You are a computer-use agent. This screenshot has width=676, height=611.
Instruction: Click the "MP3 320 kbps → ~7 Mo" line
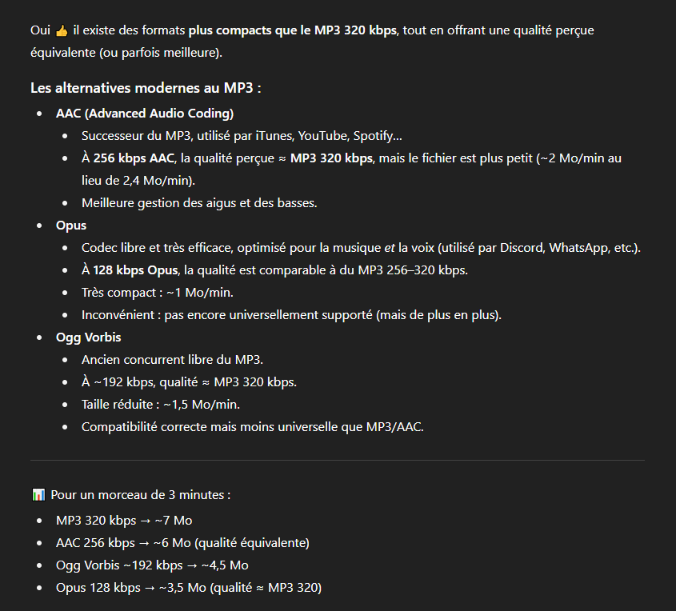tap(124, 521)
